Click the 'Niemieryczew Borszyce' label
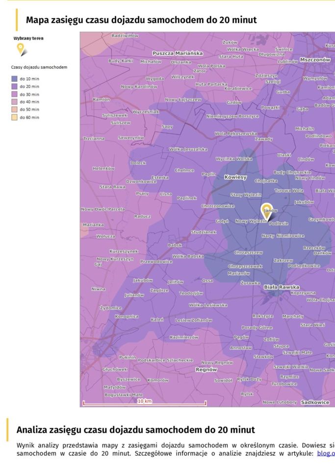 click(x=232, y=116)
